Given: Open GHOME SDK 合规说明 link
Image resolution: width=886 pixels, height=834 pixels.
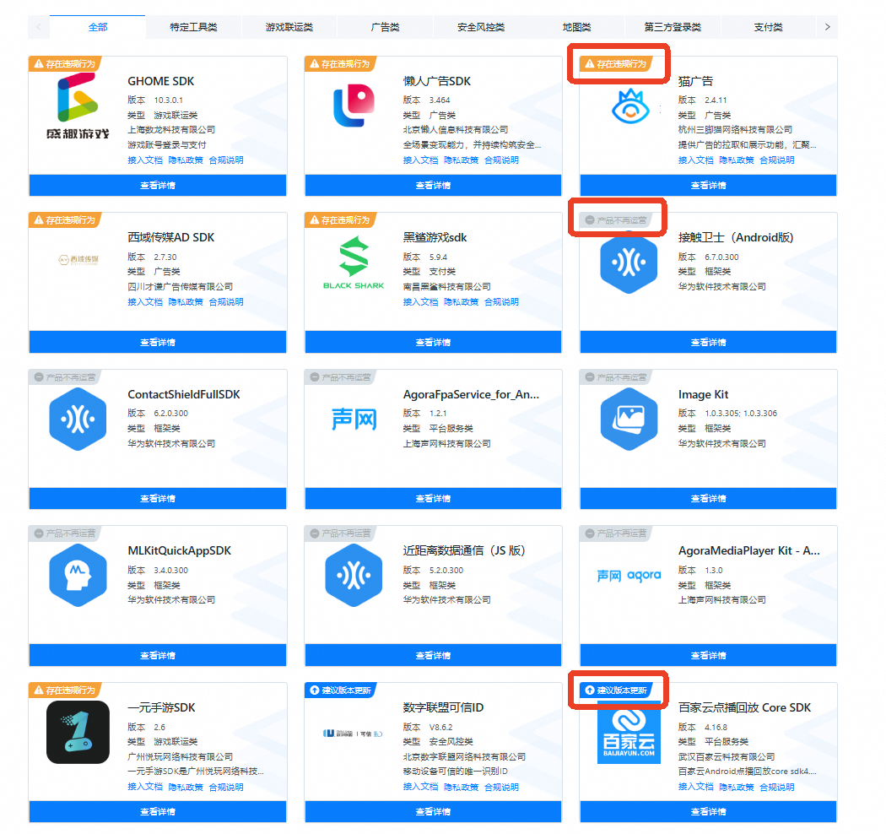Looking at the screenshot, I should pyautogui.click(x=226, y=160).
